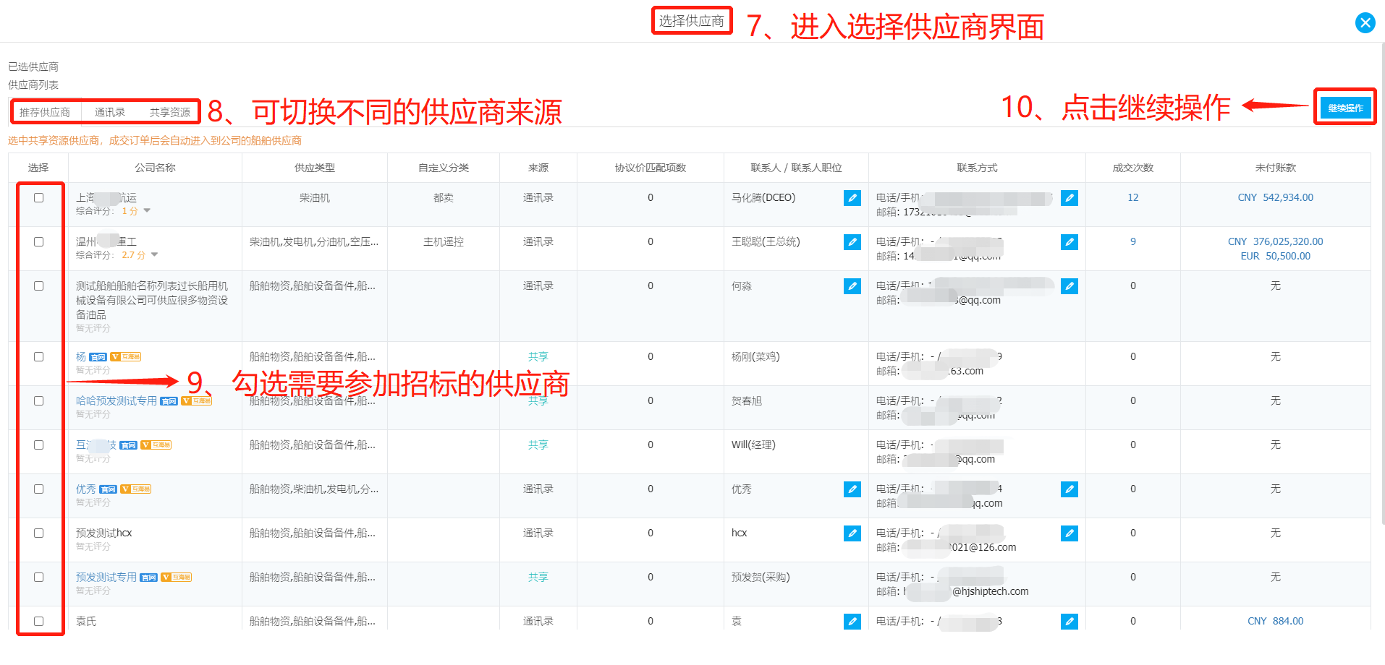Edit contact 马化腾(DCEO) with pencil icon
Image resolution: width=1385 pixels, height=665 pixels.
click(x=852, y=198)
